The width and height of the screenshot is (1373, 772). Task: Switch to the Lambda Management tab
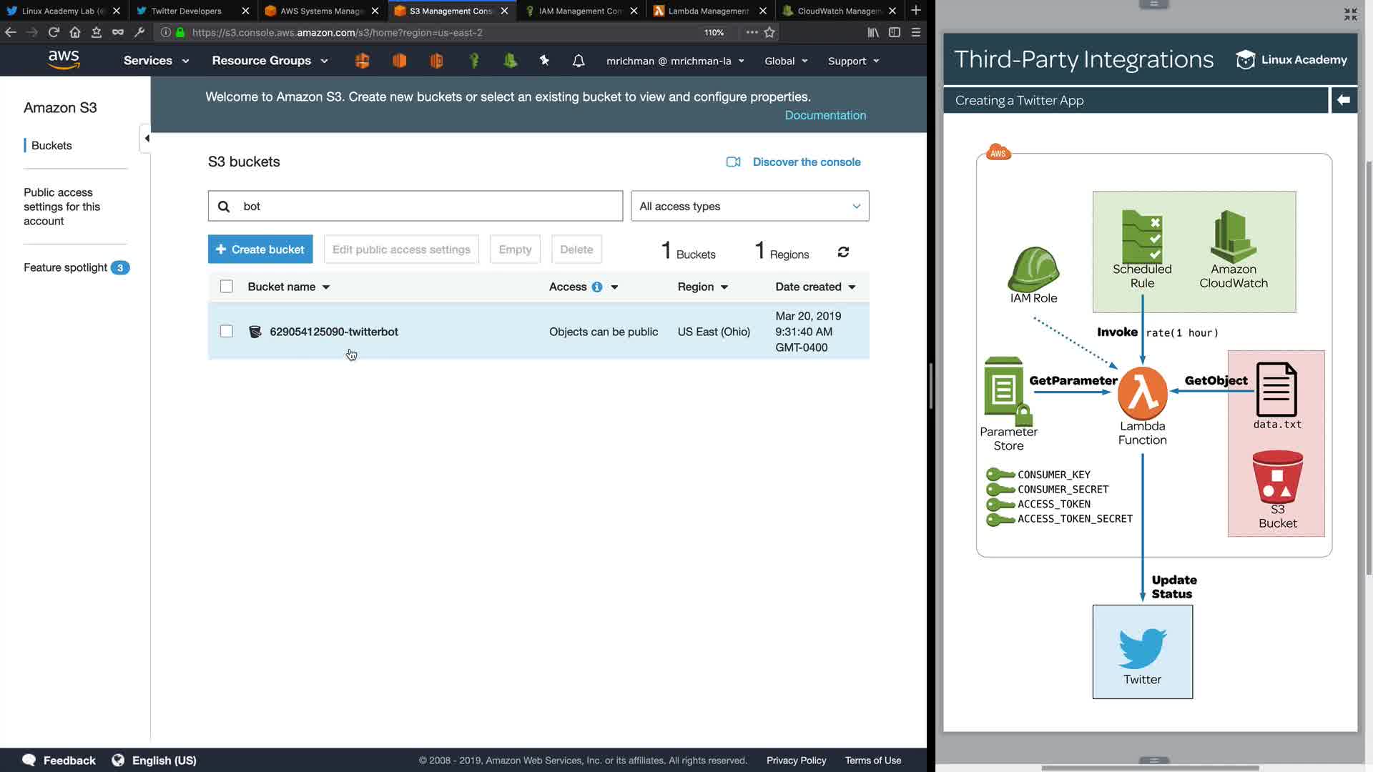coord(708,11)
